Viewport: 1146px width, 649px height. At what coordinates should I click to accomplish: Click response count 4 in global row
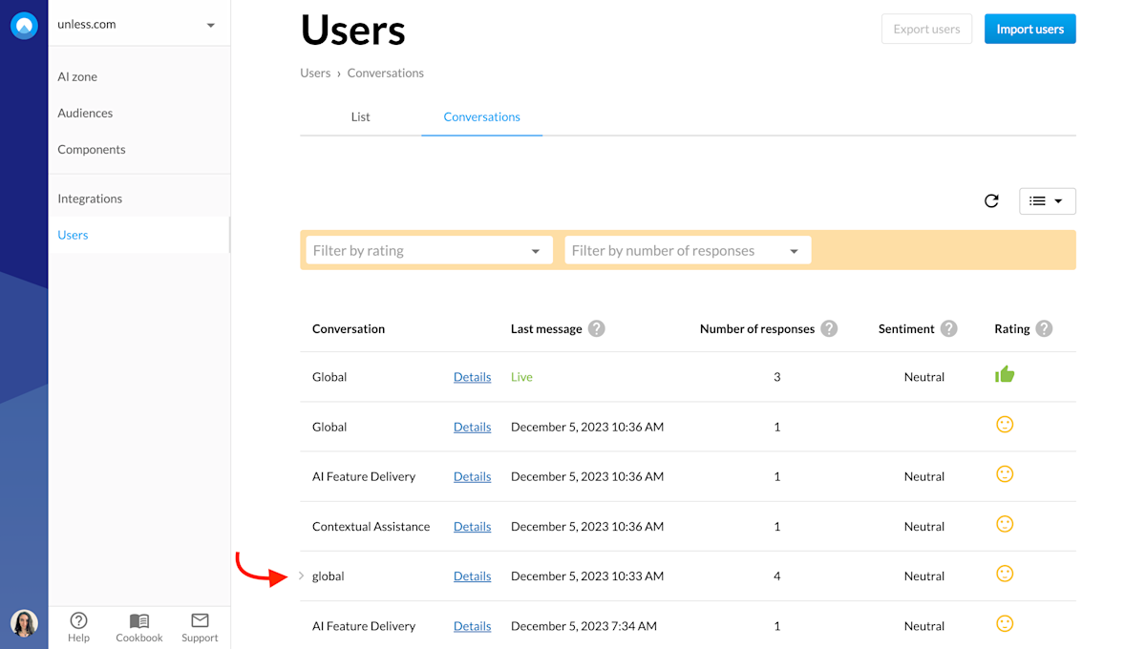point(777,576)
